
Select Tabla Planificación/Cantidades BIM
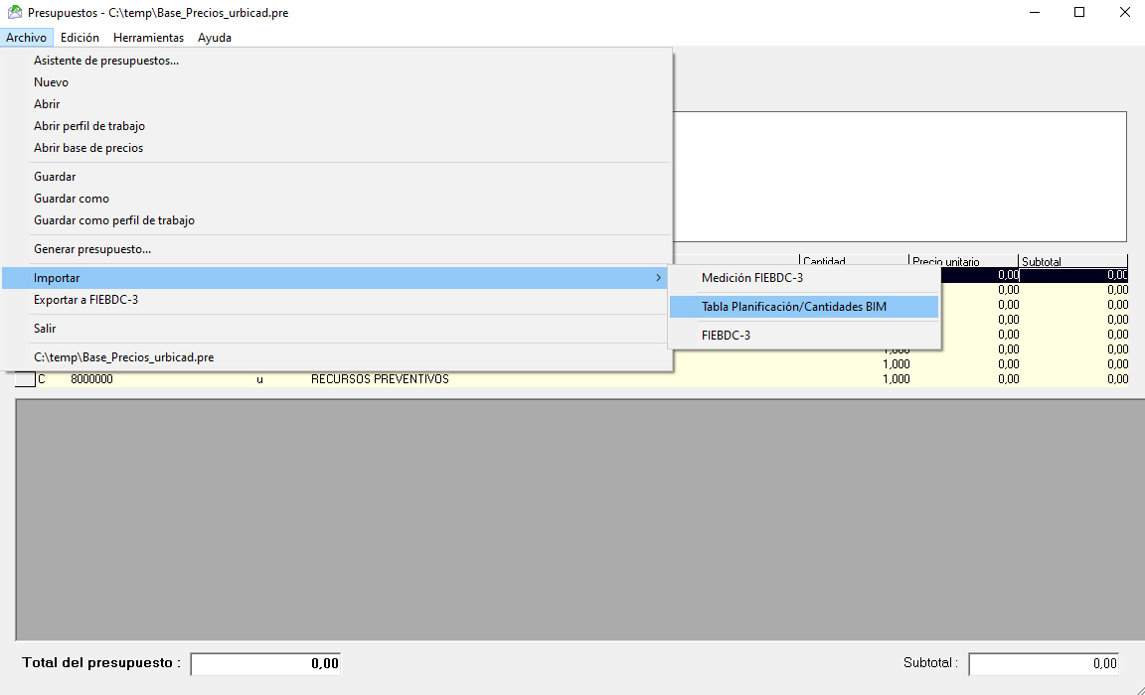coord(794,307)
